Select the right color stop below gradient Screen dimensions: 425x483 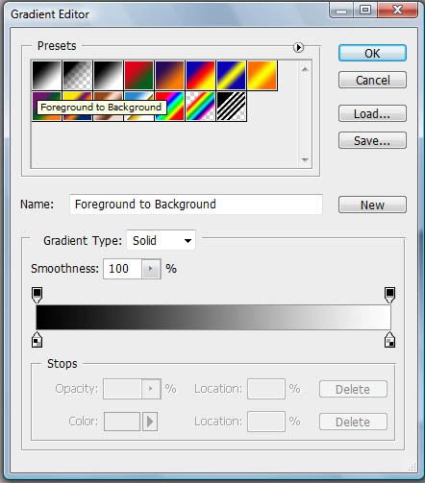tap(389, 340)
